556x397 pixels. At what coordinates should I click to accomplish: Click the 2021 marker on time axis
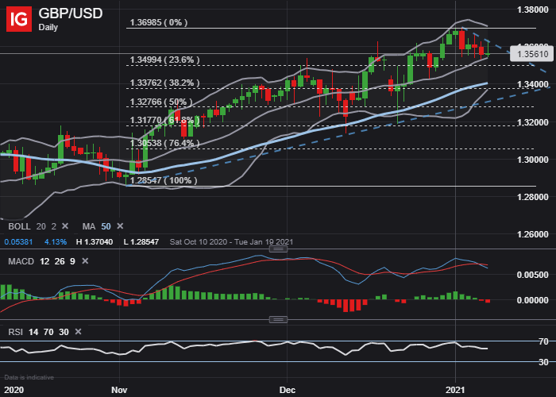(456, 390)
